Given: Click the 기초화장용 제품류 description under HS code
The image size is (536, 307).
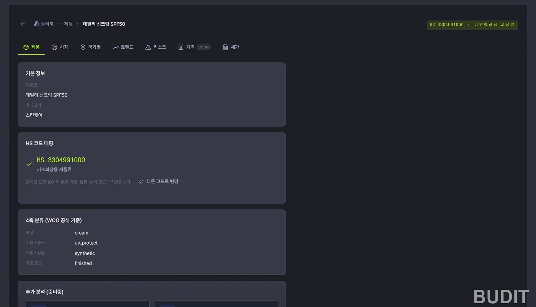Looking at the screenshot, I should pos(54,169).
